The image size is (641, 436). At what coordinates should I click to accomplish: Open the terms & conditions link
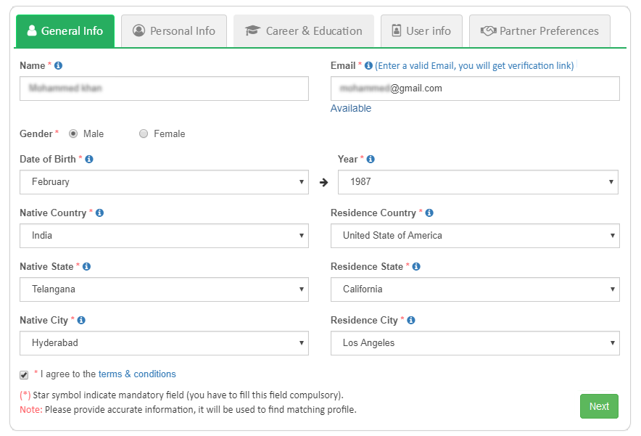[x=137, y=374]
